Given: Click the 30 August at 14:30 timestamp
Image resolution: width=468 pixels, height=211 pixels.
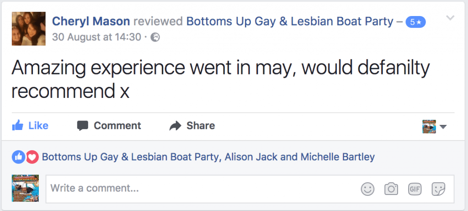Looking at the screenshot, I should tap(96, 37).
